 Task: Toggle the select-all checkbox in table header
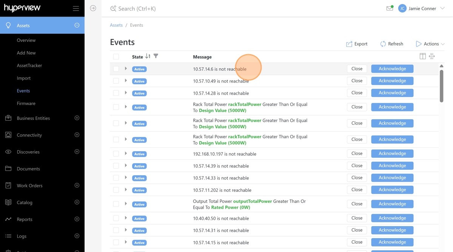[x=116, y=57]
